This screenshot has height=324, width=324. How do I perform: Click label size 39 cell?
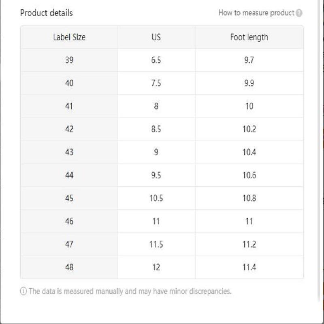[69, 60]
